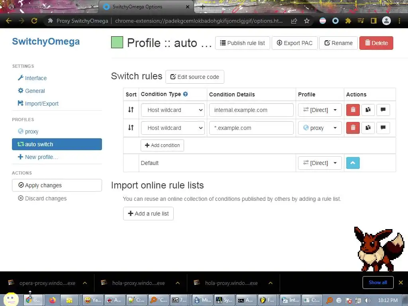Click Start button smiley orb
408x306 pixels.
coord(11,299)
